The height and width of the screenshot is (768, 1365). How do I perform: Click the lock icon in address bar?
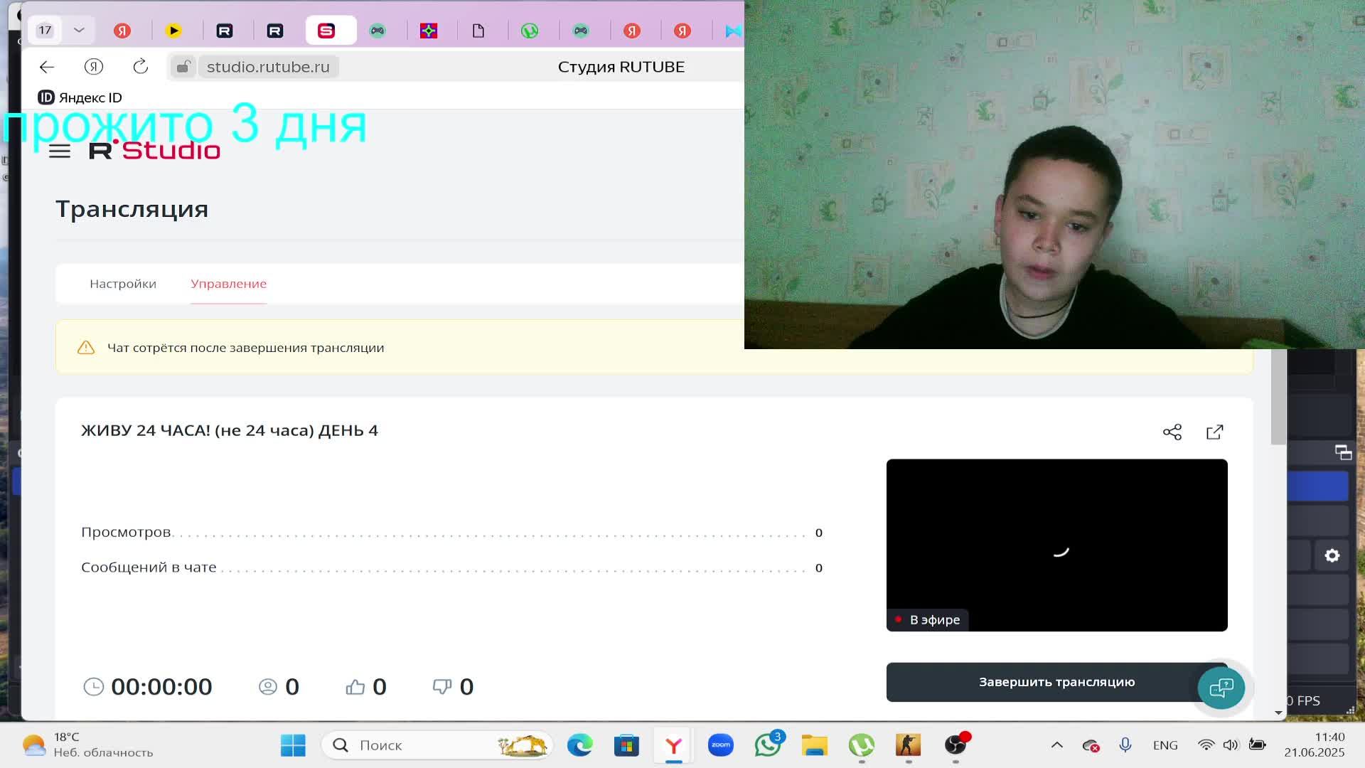click(183, 67)
